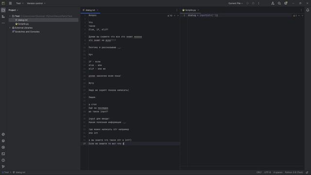This screenshot has width=311, height=175.
Task: Show more tool windows ellipsis icon
Action: click(x=3, y=23)
